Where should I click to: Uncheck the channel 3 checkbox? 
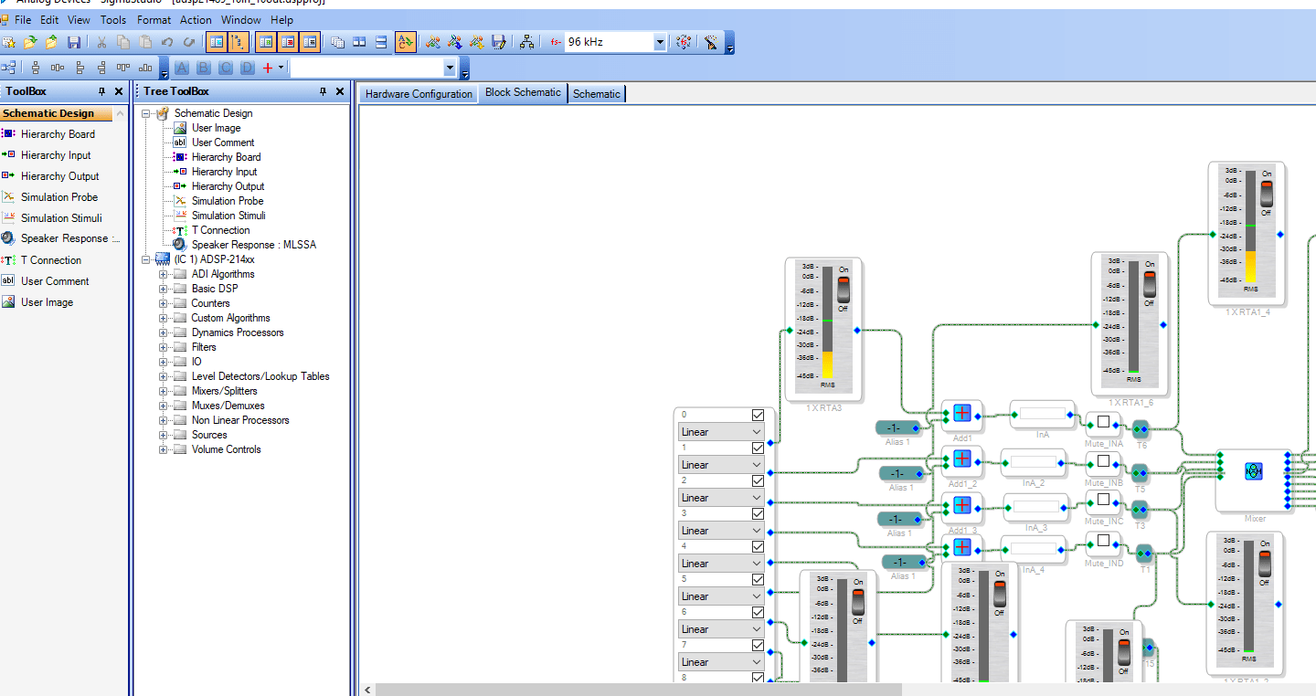[758, 513]
